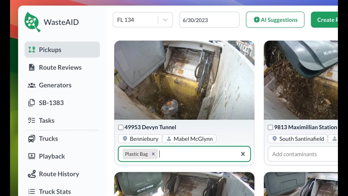
Task: Click the AI Suggestions button
Action: (275, 20)
